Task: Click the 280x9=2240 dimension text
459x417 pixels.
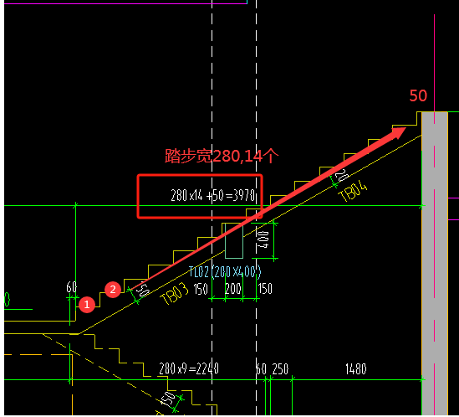Action: pyautogui.click(x=189, y=368)
